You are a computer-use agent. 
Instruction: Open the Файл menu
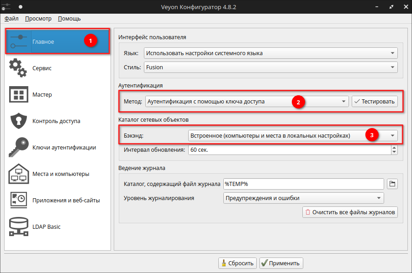(x=11, y=19)
